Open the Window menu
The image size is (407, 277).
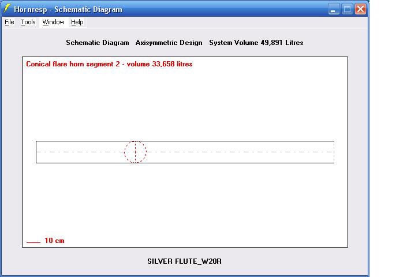click(x=53, y=22)
